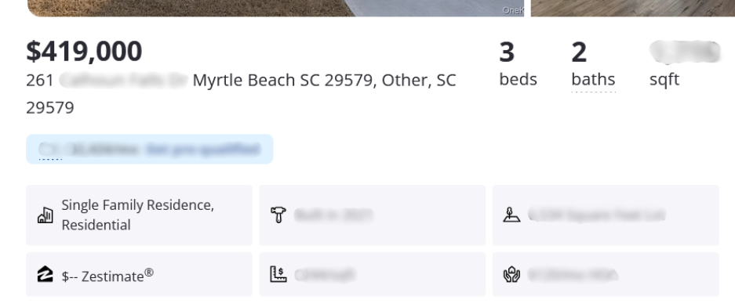The height and width of the screenshot is (307, 735).
Task: Click the Zillow logo next to Zestimate
Action: (x=45, y=274)
